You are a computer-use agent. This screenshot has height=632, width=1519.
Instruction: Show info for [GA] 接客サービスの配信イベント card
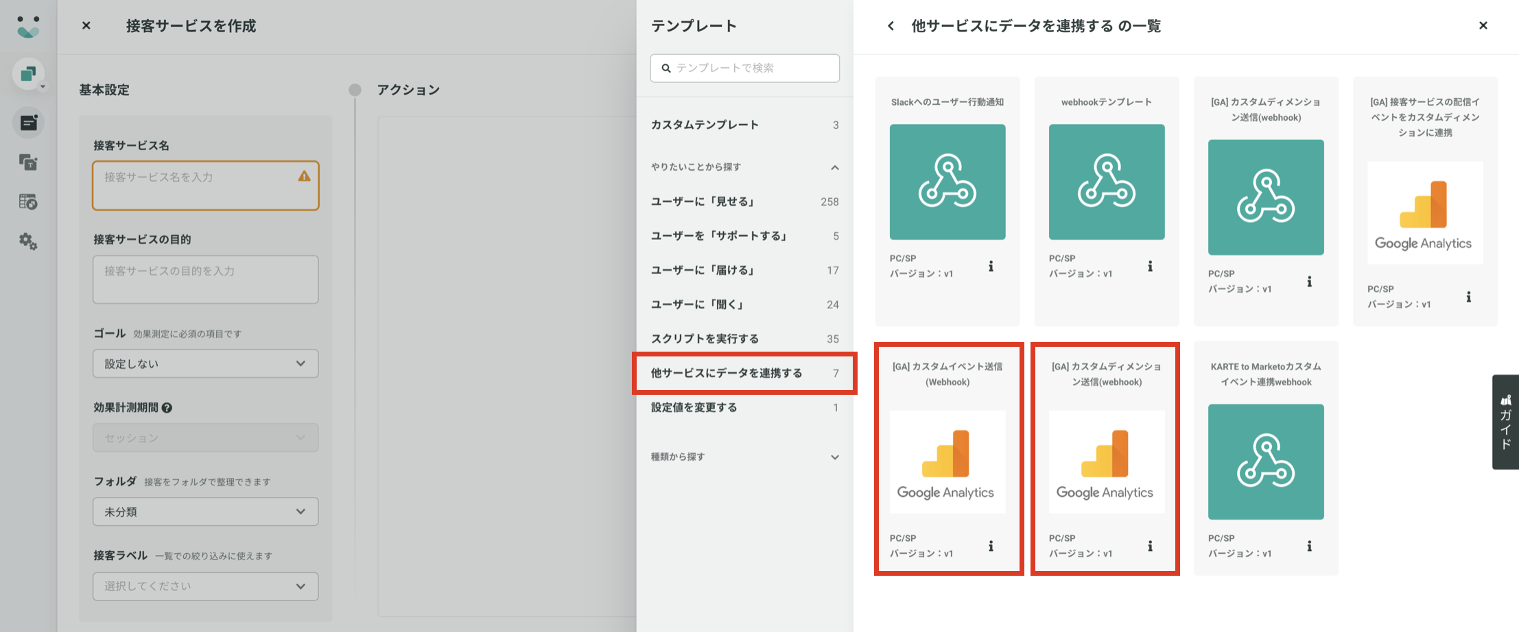1468,297
